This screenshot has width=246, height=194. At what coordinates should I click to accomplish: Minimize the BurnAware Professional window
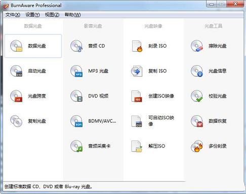click(212, 4)
